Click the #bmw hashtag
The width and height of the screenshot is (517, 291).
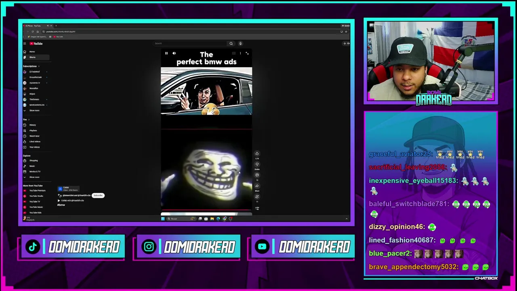(61, 205)
